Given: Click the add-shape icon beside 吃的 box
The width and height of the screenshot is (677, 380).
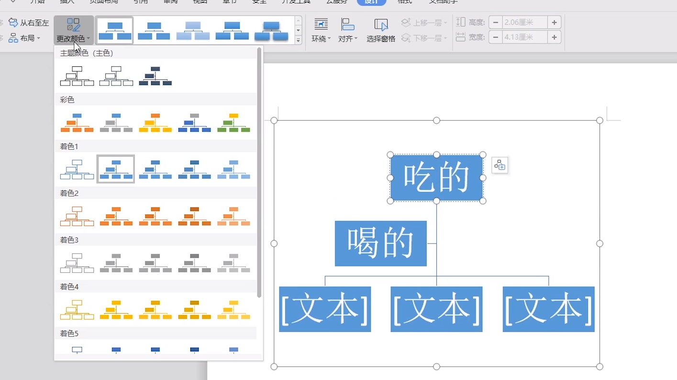Looking at the screenshot, I should click(x=499, y=165).
